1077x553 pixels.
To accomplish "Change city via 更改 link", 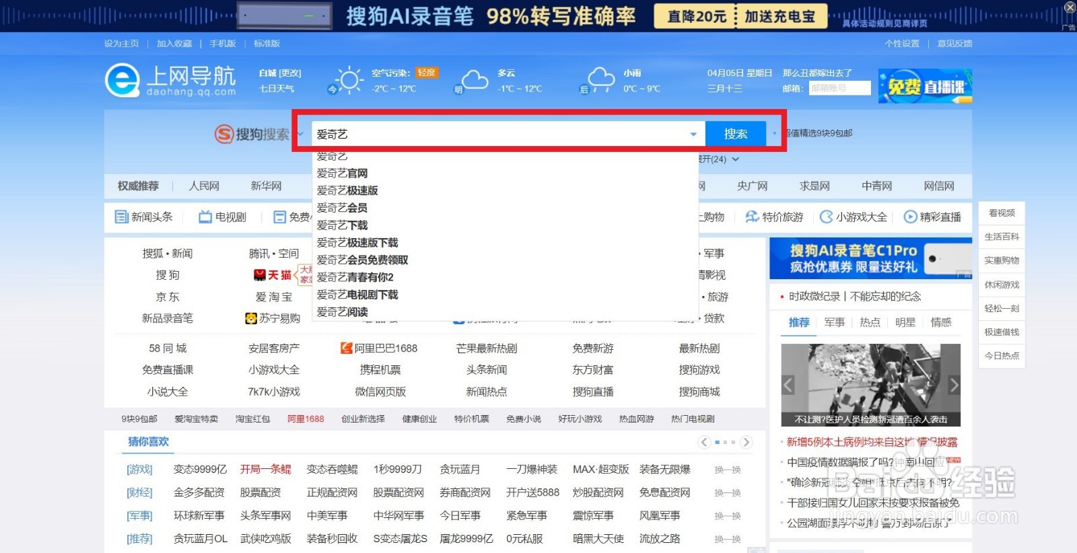I will point(290,73).
